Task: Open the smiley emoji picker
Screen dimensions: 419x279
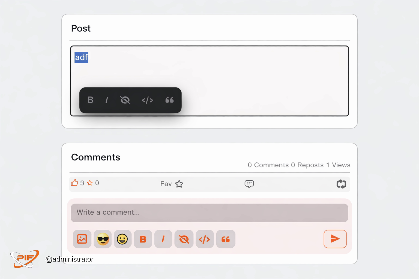Action: coord(122,239)
